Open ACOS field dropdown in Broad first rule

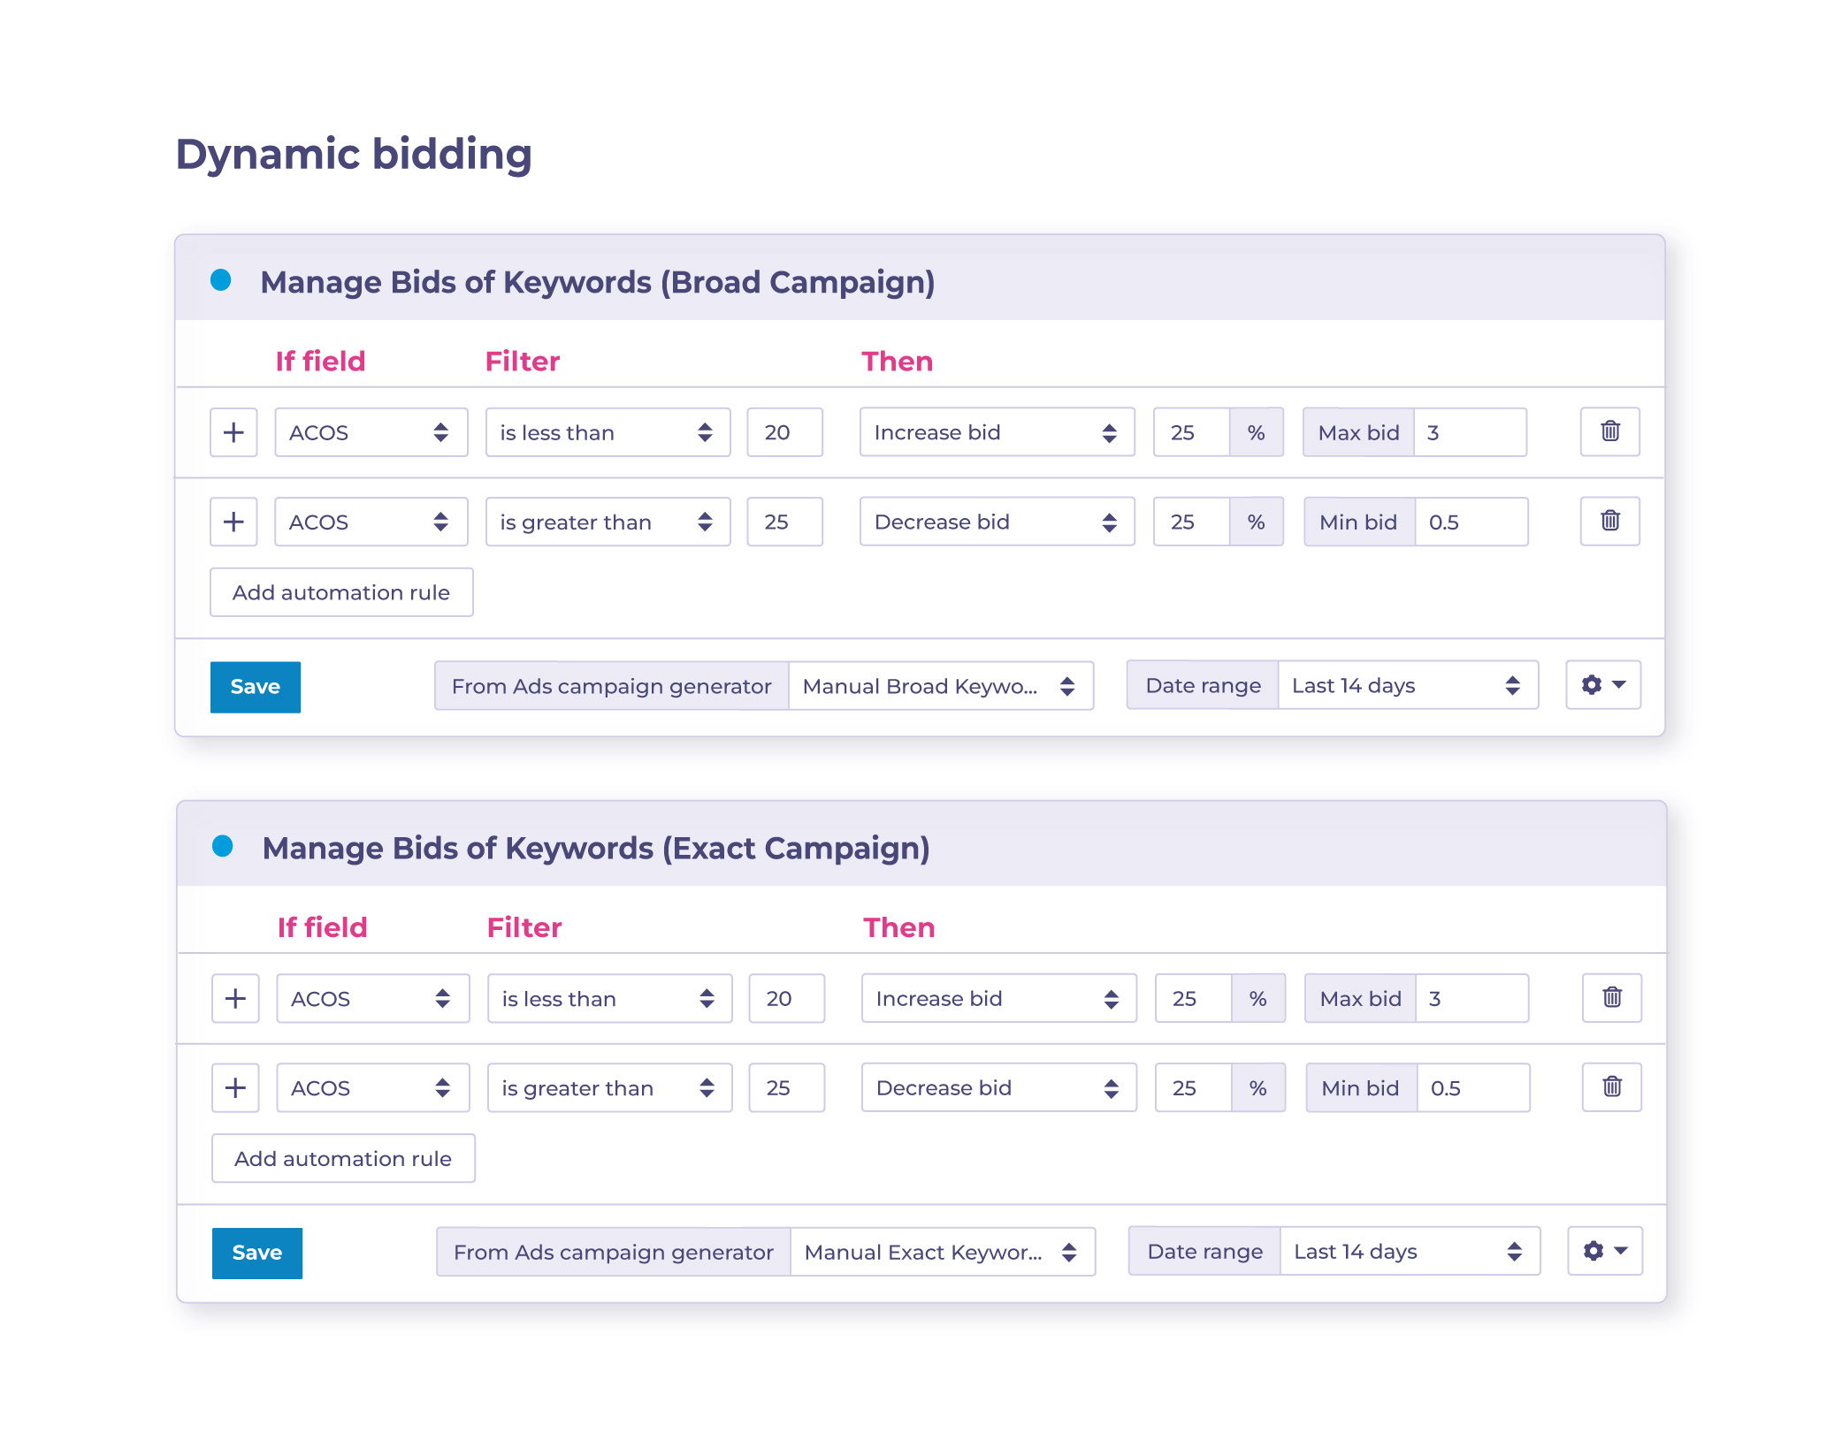pyautogui.click(x=371, y=432)
